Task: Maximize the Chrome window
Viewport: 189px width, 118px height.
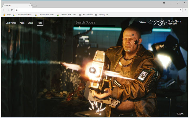Action: coord(177,3)
